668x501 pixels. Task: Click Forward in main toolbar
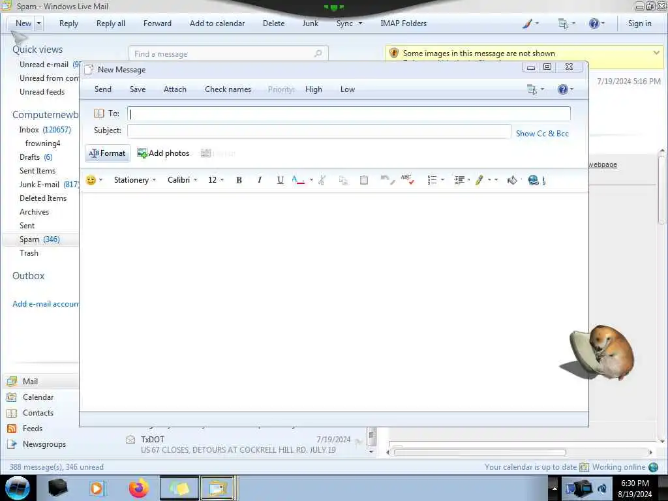pos(157,23)
